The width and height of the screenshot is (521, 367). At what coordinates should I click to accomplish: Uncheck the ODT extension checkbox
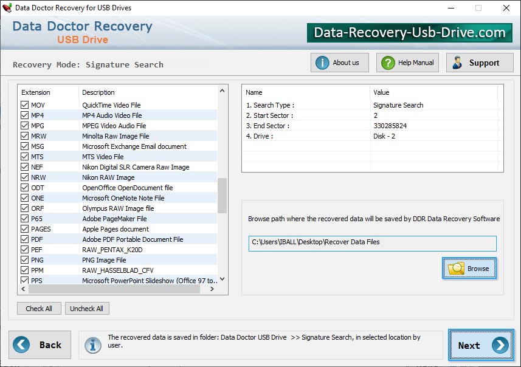point(24,187)
